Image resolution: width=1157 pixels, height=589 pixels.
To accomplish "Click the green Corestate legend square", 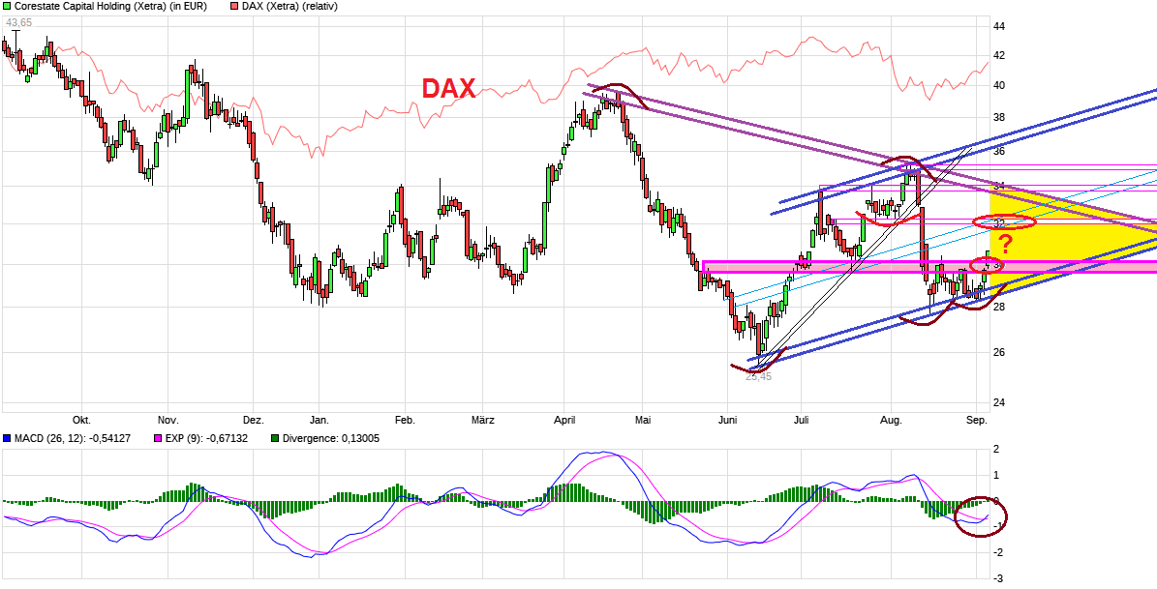I will [7, 8].
